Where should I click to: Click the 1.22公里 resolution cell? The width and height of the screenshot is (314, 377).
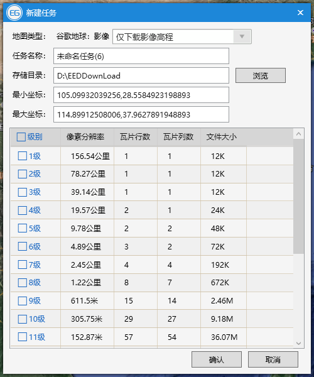(x=86, y=283)
